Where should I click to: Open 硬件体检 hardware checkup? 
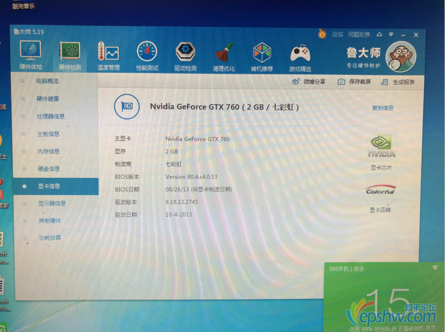point(31,55)
